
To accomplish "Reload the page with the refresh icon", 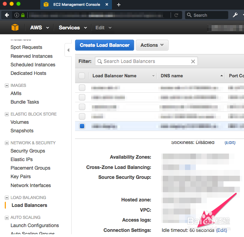I will [176, 15].
